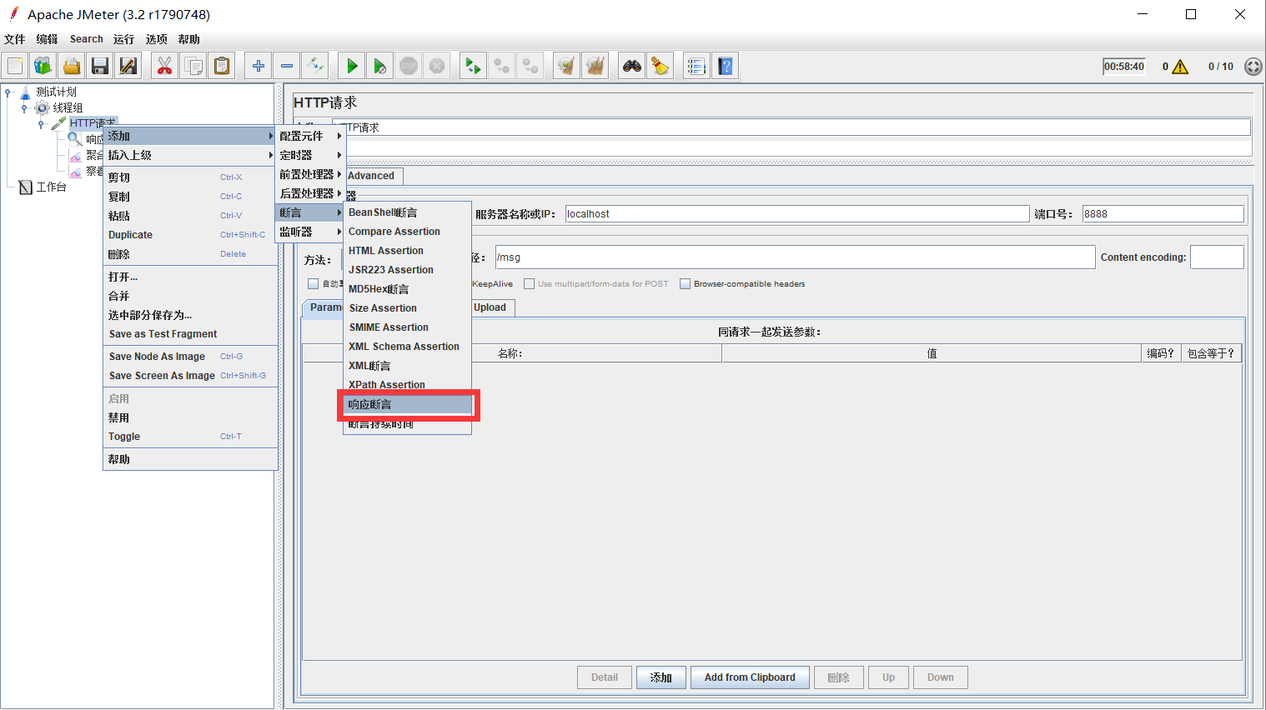Click the remote engine status icon
This screenshot has width=1266, height=710.
(x=1253, y=67)
